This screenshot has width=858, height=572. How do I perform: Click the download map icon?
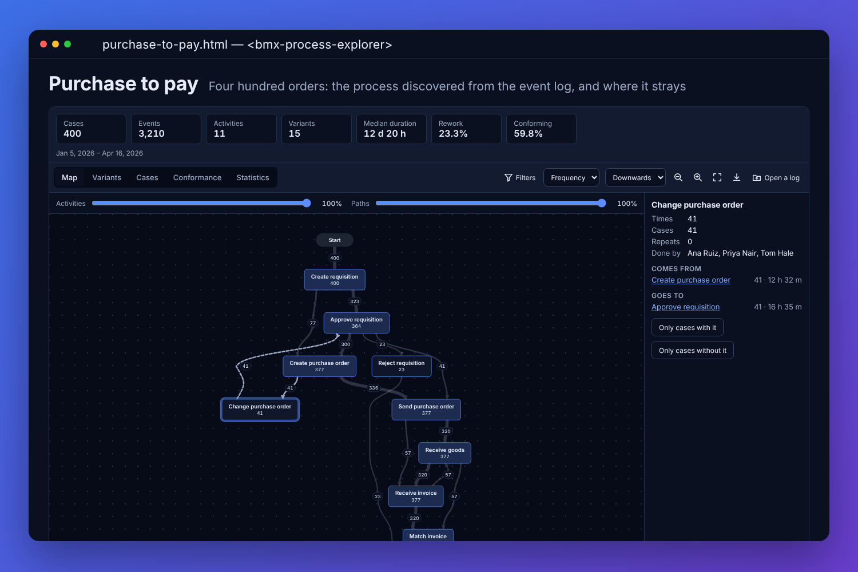click(x=737, y=177)
